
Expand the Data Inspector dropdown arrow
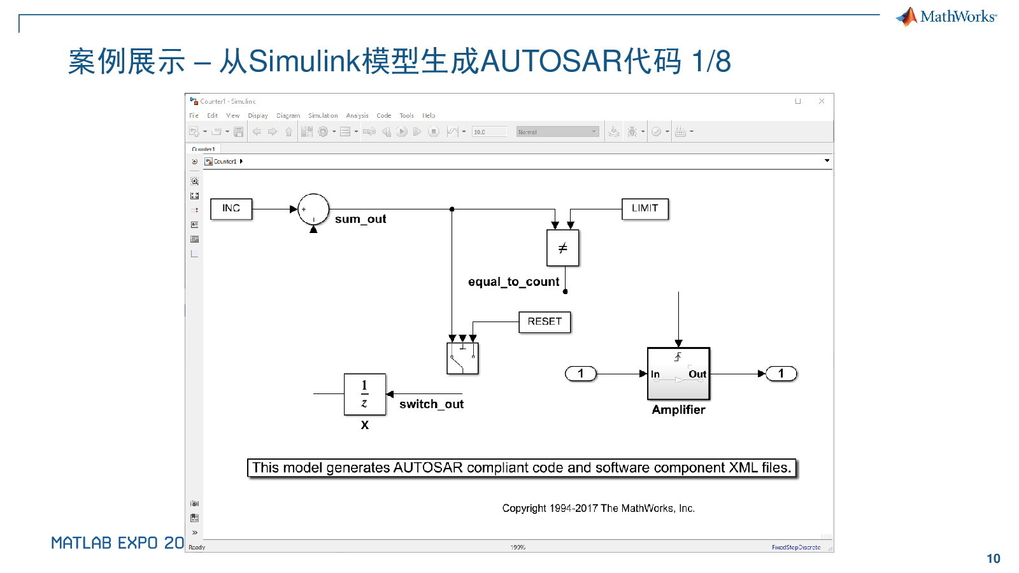coord(464,132)
